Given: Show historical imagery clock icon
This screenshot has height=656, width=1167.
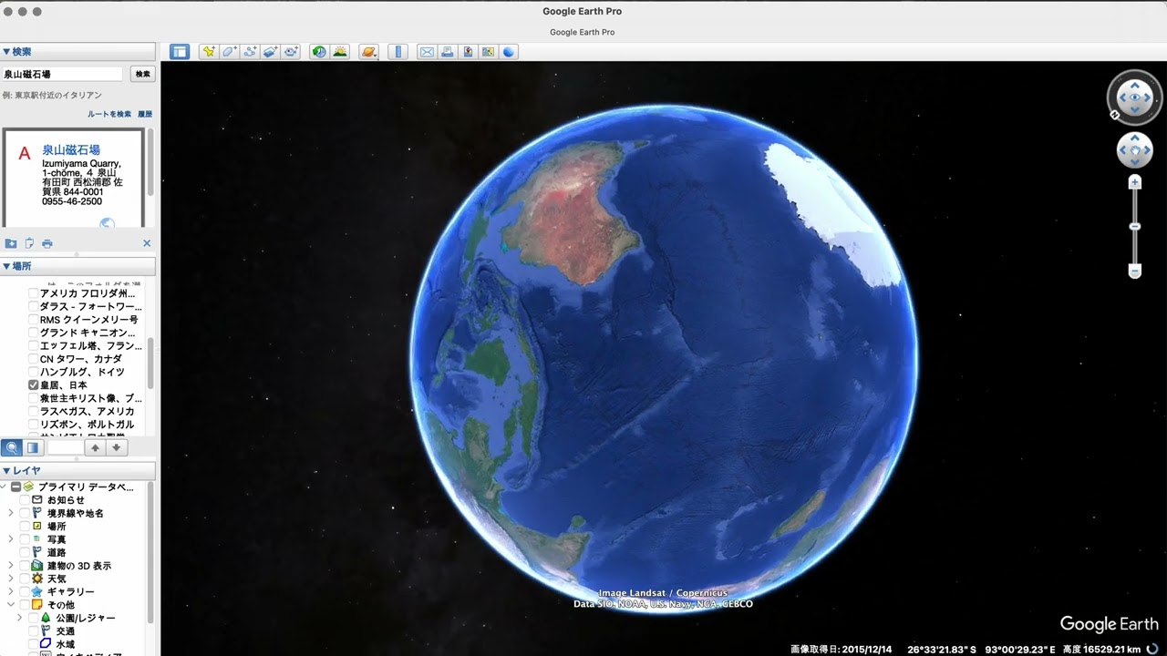Looking at the screenshot, I should [319, 52].
